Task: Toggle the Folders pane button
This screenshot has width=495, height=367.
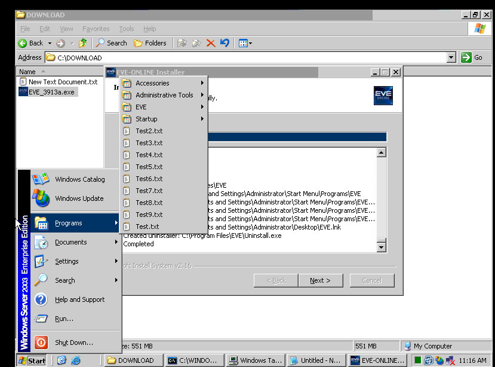Action: [150, 43]
